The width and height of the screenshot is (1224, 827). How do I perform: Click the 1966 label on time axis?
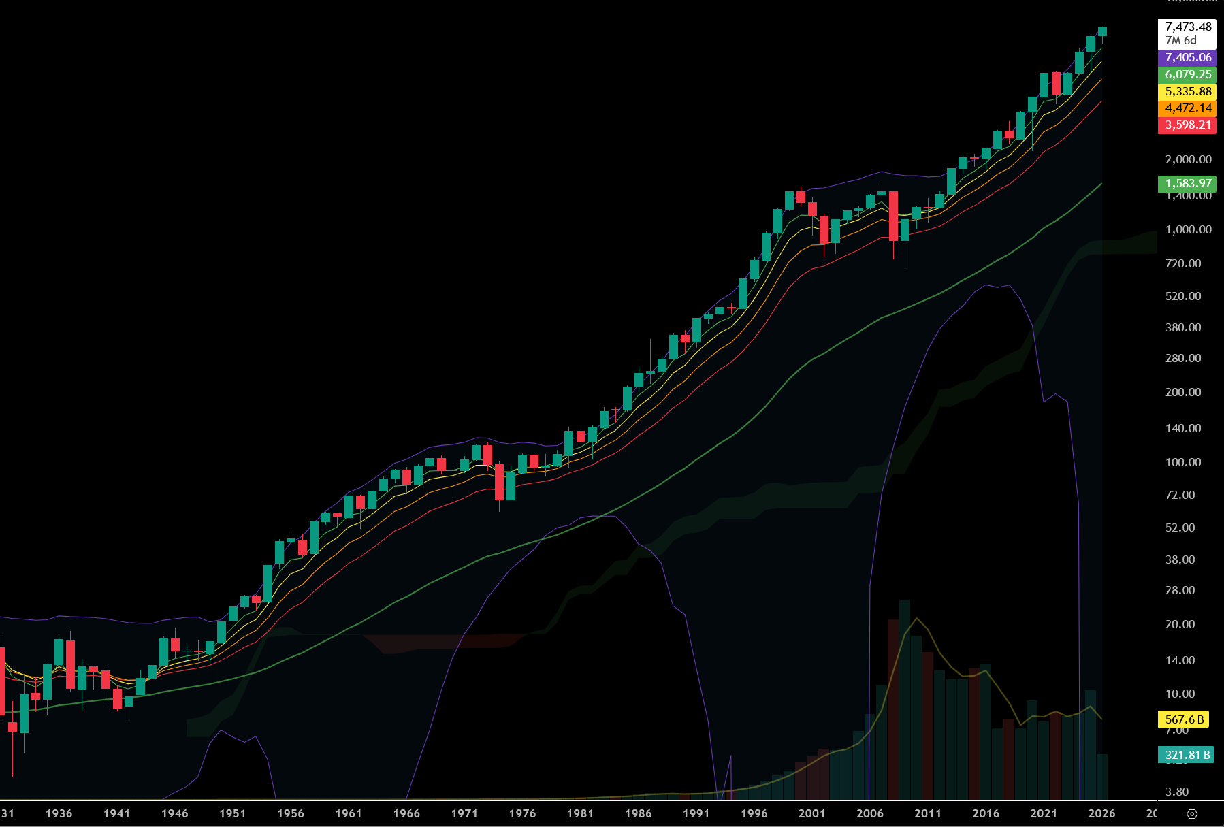(x=406, y=813)
